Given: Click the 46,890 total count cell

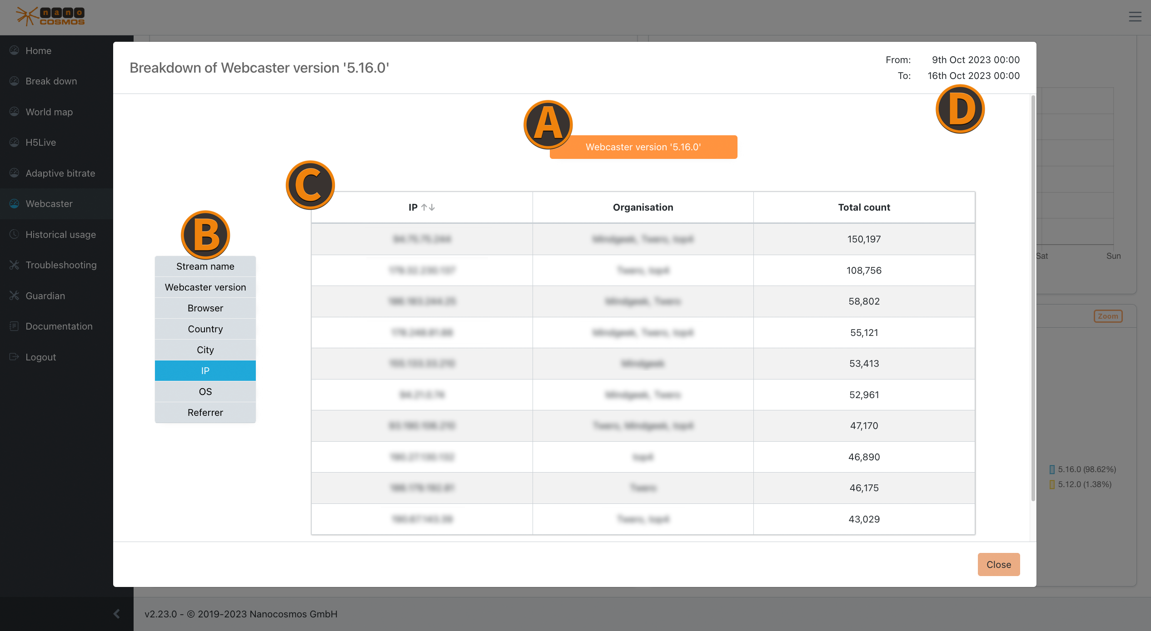Looking at the screenshot, I should coord(864,457).
